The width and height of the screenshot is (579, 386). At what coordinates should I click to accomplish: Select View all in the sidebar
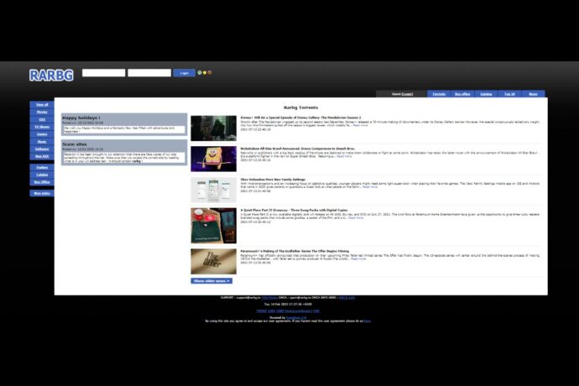click(42, 105)
